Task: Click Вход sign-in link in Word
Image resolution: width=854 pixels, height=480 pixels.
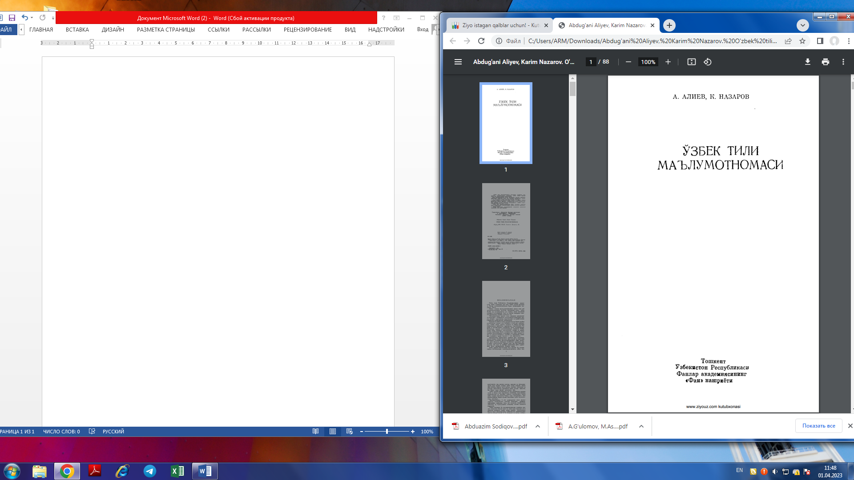Action: [423, 29]
